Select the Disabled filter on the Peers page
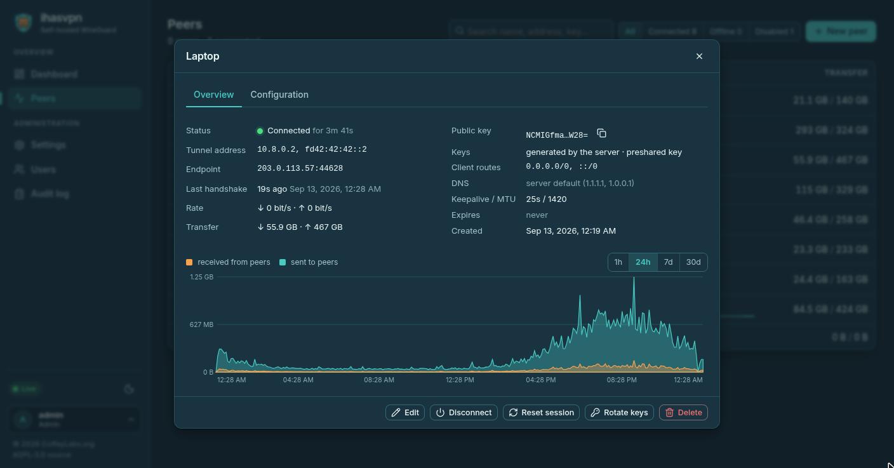 (x=774, y=31)
